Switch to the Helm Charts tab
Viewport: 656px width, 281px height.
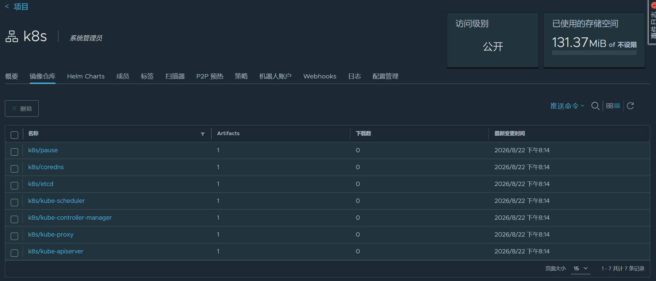coord(86,76)
